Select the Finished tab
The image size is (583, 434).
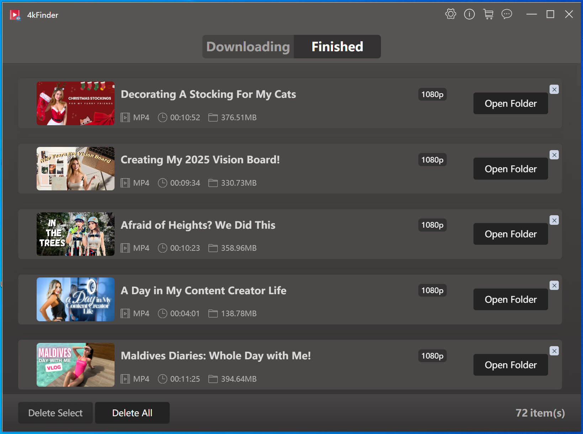[x=337, y=47]
